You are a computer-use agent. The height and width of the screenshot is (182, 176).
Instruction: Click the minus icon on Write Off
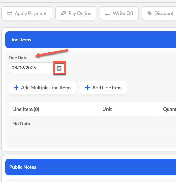coord(108,15)
